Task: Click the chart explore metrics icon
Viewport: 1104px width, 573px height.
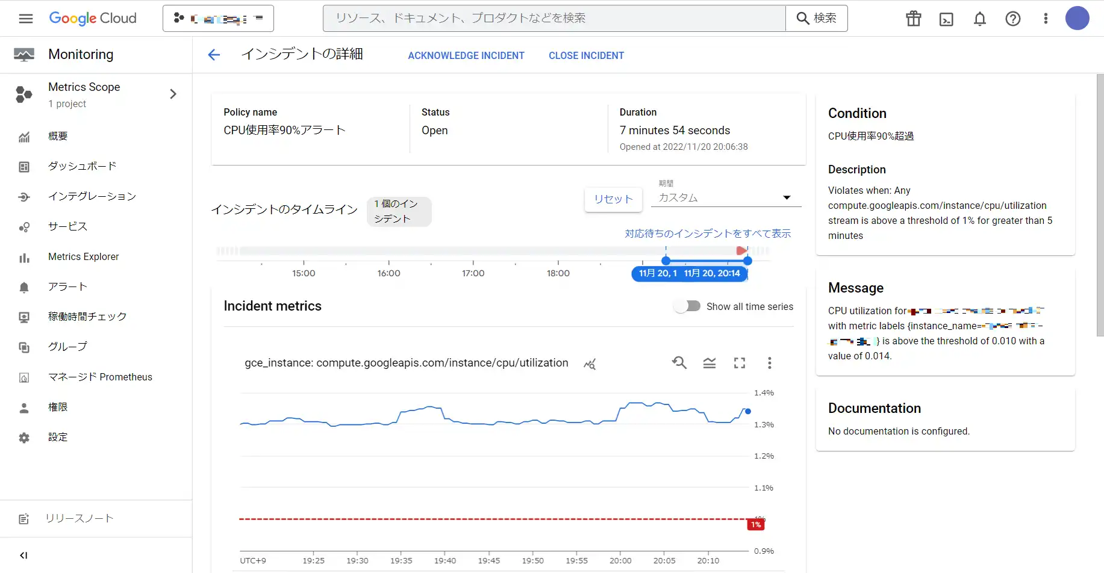Action: click(x=590, y=364)
